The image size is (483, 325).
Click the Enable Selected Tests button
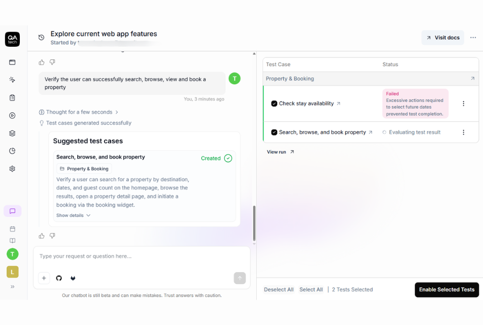pyautogui.click(x=446, y=289)
